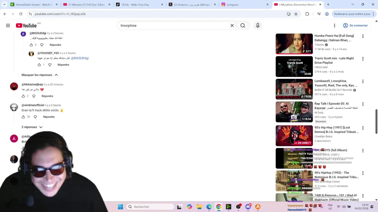Screen dimensions: 378x212
Task: Dislike the @BIGSUDdgi comment
Action: click(x=42, y=45)
